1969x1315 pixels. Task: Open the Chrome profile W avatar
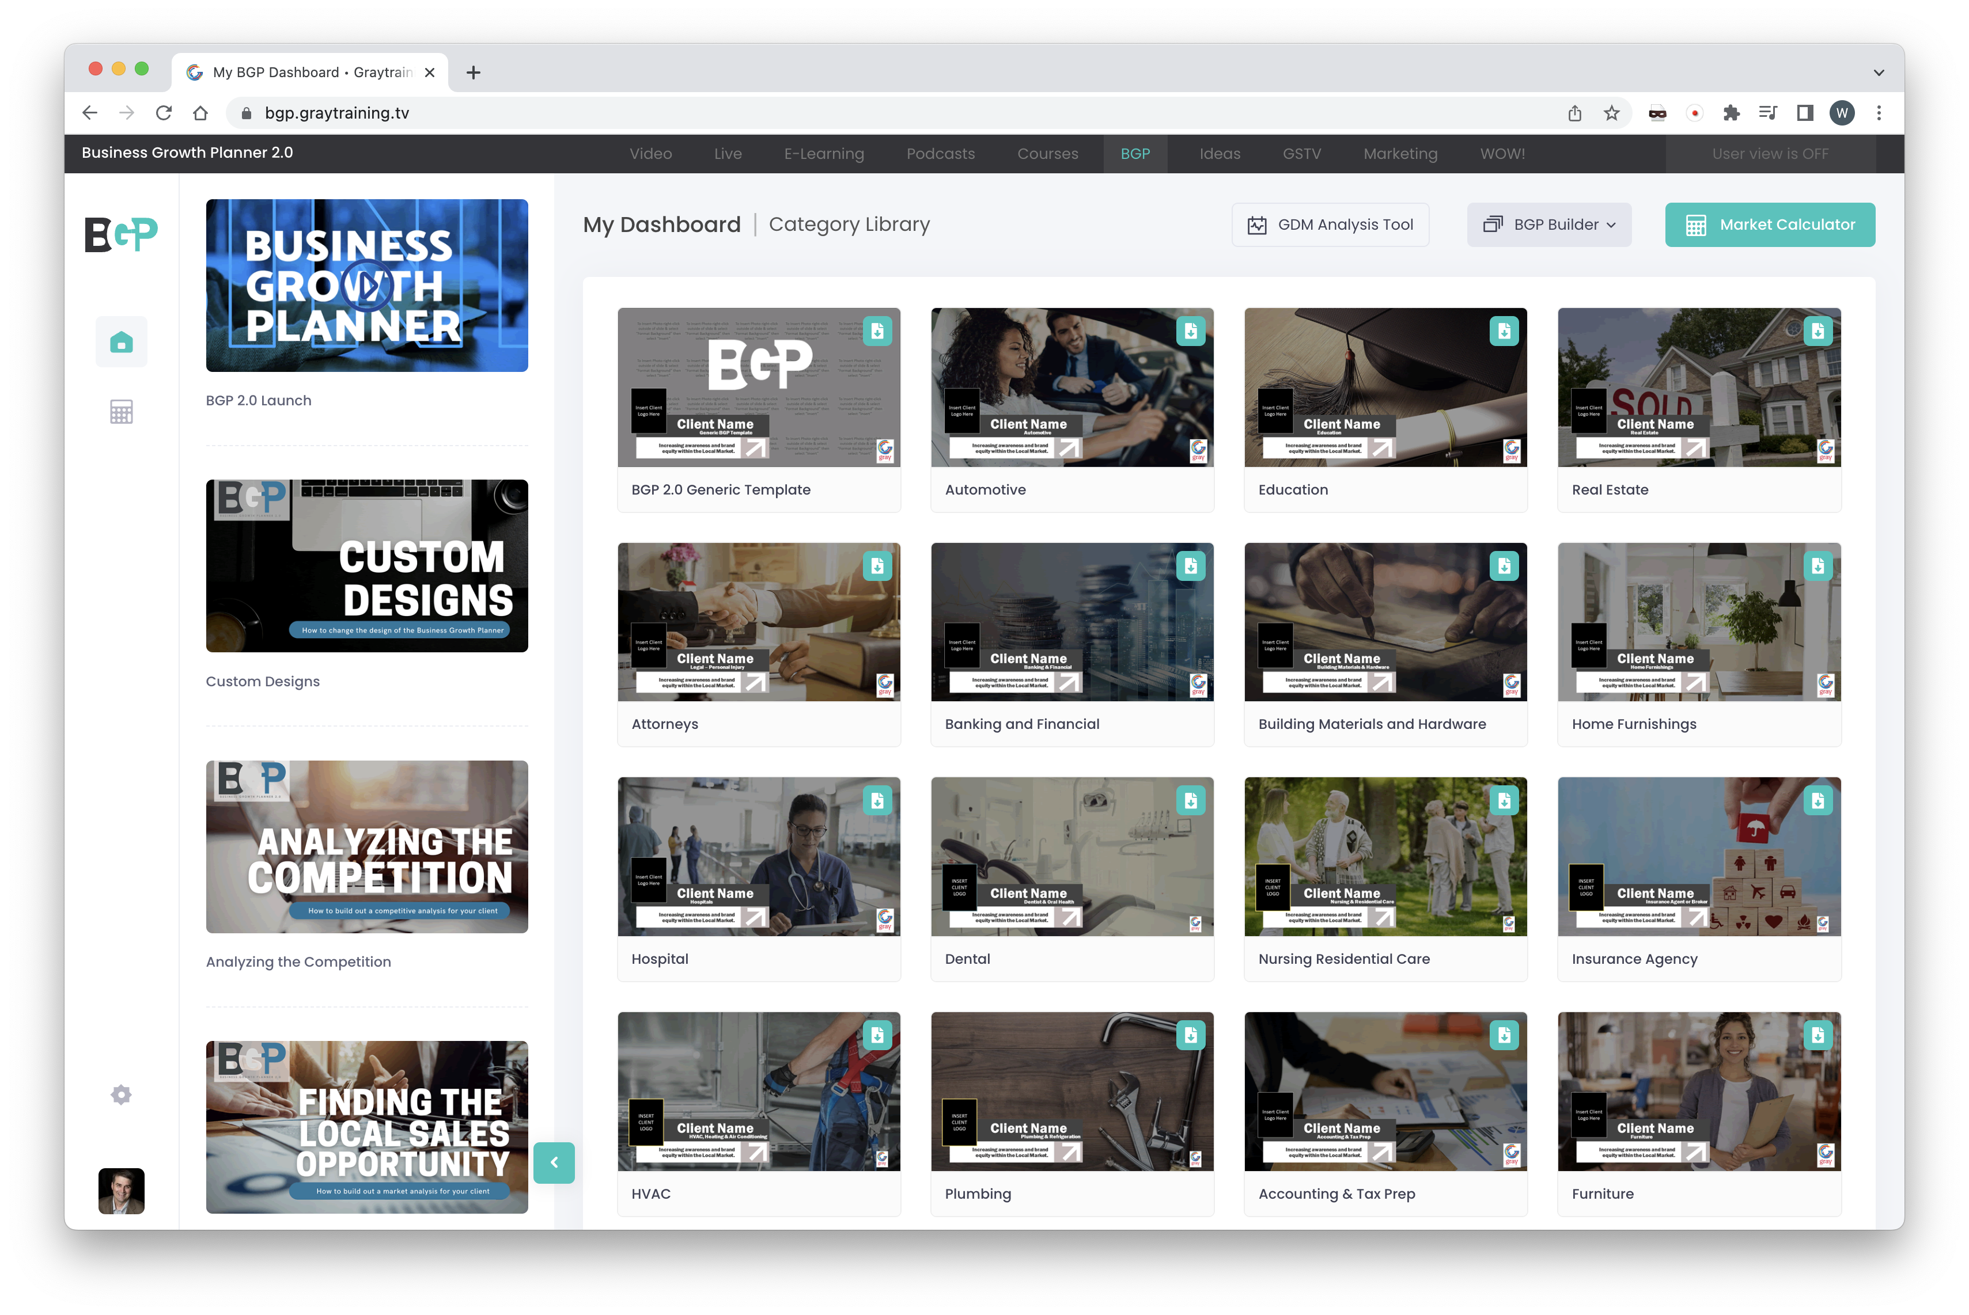[1842, 113]
